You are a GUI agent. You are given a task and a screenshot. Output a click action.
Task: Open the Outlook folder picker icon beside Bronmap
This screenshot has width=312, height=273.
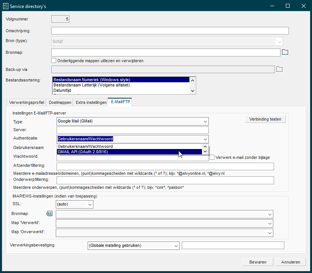click(49, 214)
